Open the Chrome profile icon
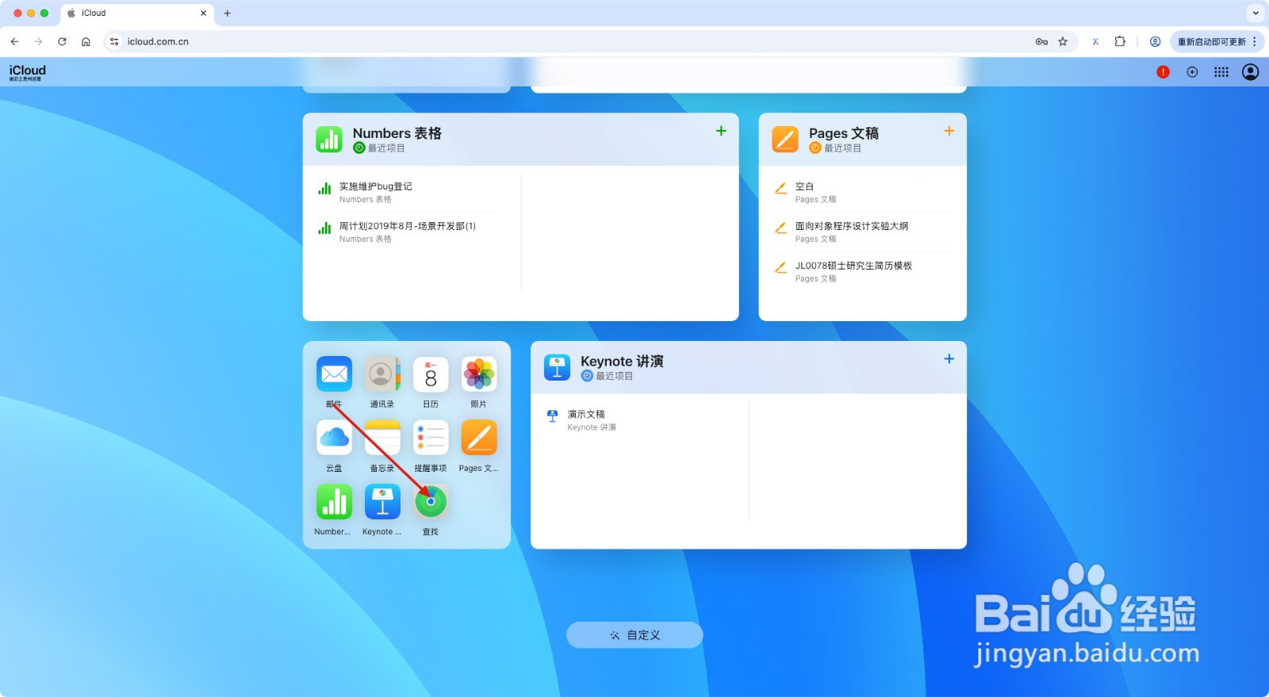The width and height of the screenshot is (1269, 697). [x=1155, y=41]
